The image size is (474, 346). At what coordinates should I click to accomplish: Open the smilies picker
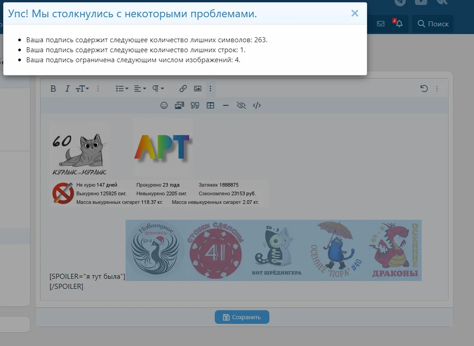164,105
